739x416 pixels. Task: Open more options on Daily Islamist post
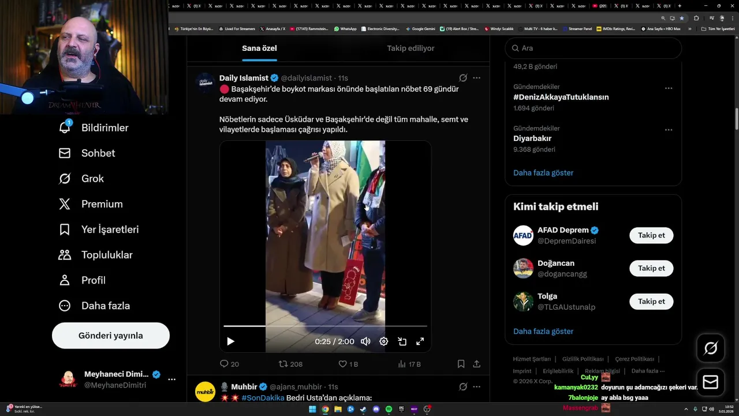tap(476, 78)
